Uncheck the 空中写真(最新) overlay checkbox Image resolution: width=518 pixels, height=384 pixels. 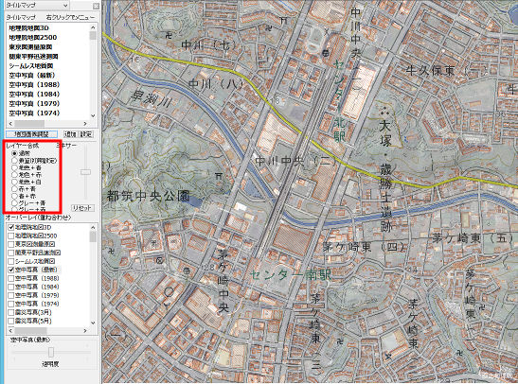click(x=11, y=270)
